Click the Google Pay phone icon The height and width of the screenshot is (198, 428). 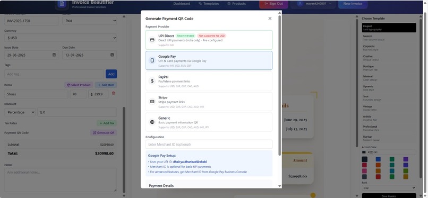click(152, 60)
